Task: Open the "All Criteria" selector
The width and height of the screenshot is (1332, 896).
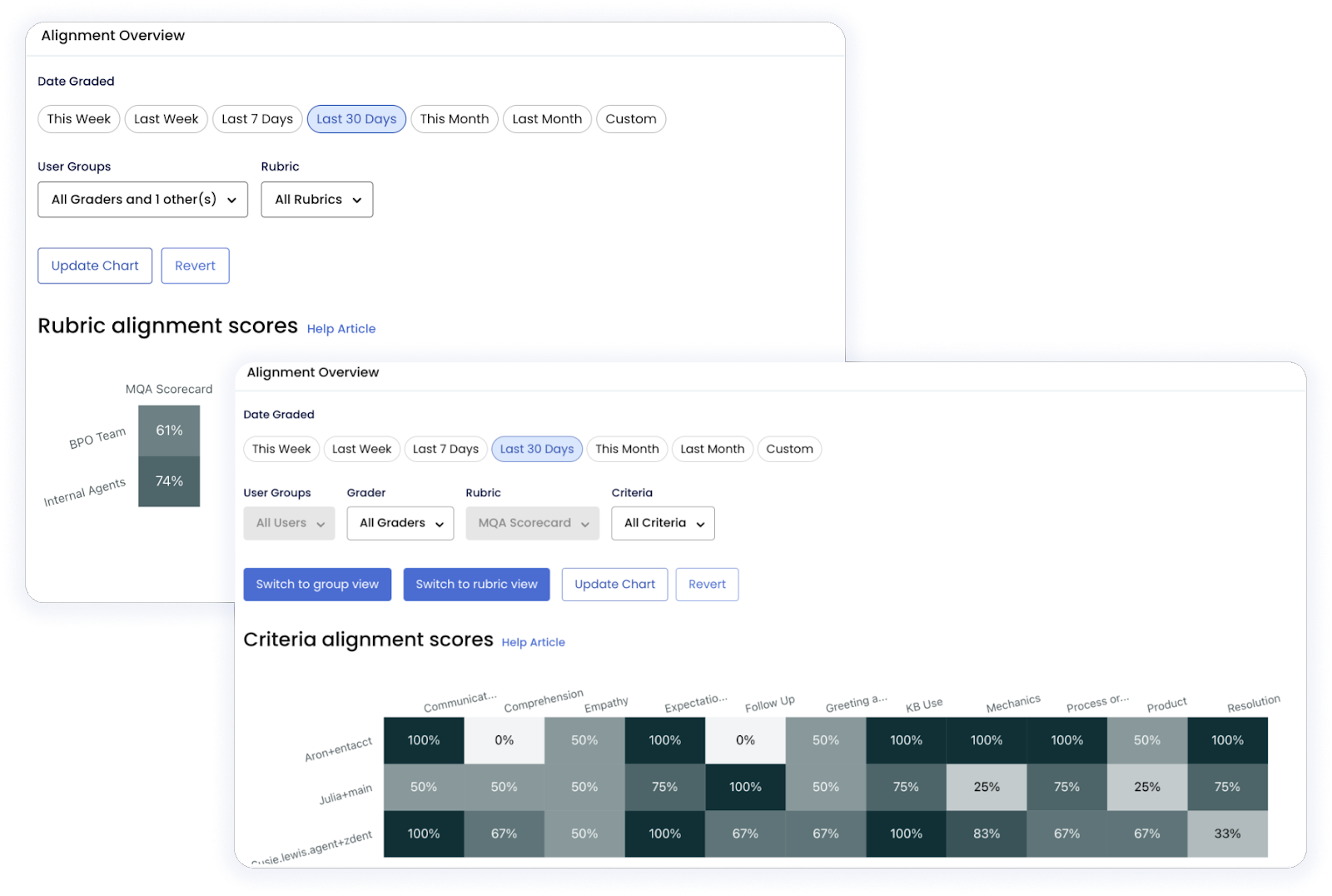Action: [x=663, y=523]
